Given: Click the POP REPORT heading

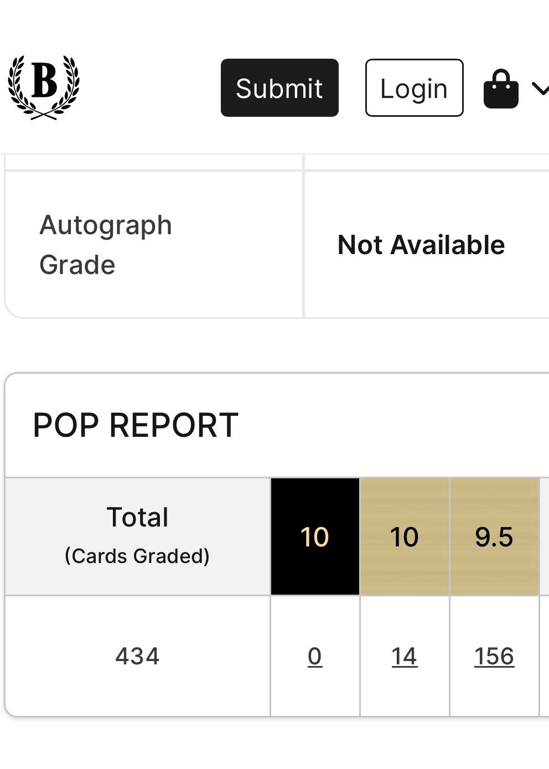Looking at the screenshot, I should point(136,425).
